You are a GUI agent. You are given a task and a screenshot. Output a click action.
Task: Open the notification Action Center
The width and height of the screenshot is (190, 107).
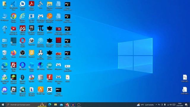click(x=186, y=105)
